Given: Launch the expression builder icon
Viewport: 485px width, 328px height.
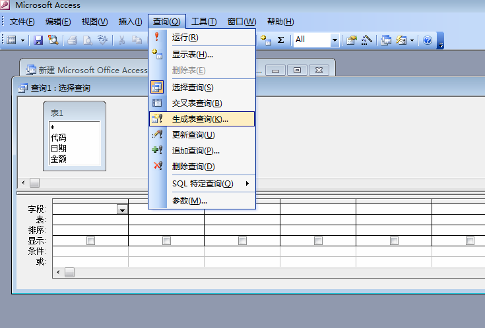Looking at the screenshot, I should click(x=366, y=40).
